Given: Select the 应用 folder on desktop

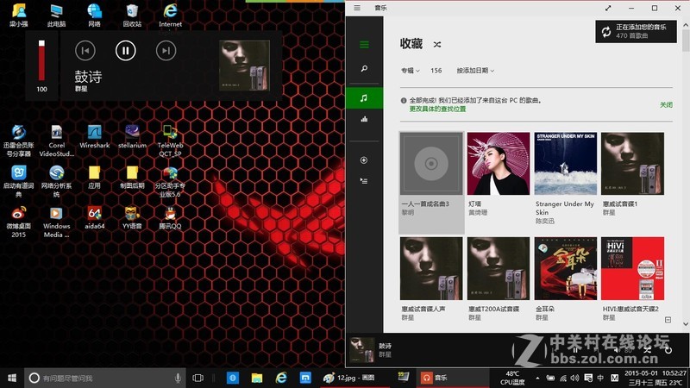Looking at the screenshot, I should point(94,178).
